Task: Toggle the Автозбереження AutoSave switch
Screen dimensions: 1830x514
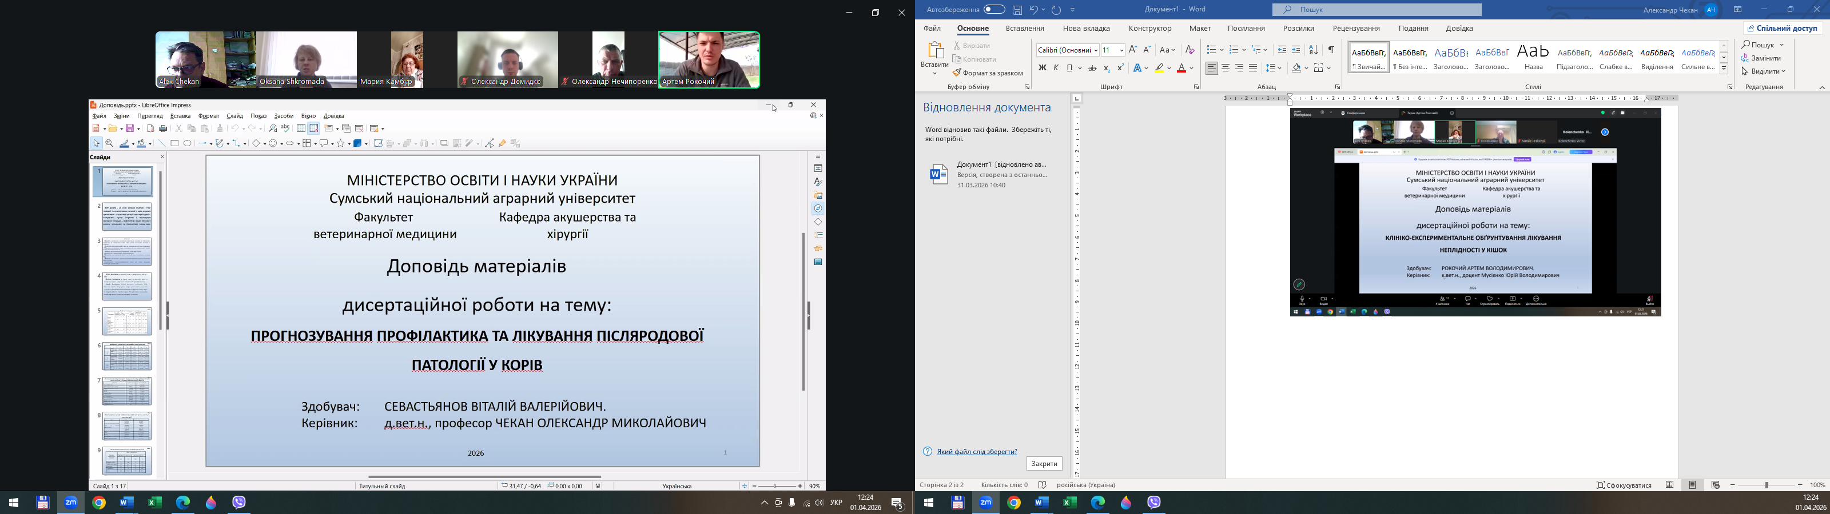Action: tap(994, 10)
